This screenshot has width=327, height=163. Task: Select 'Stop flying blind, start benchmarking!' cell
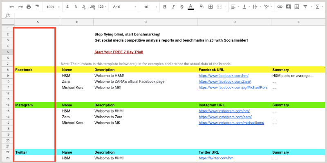point(146,34)
